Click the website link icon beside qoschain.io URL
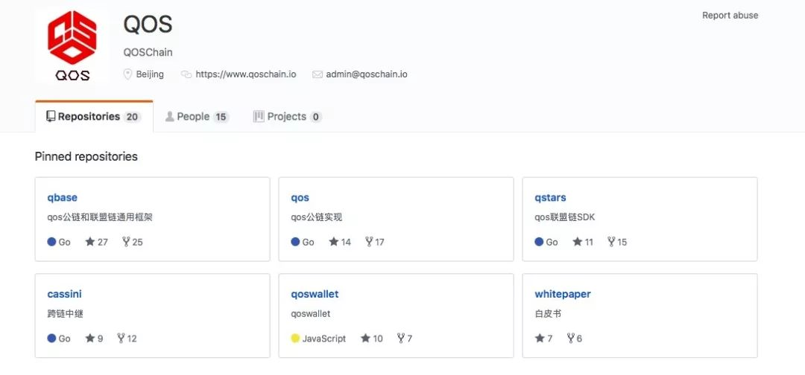The height and width of the screenshot is (375, 805). 186,74
